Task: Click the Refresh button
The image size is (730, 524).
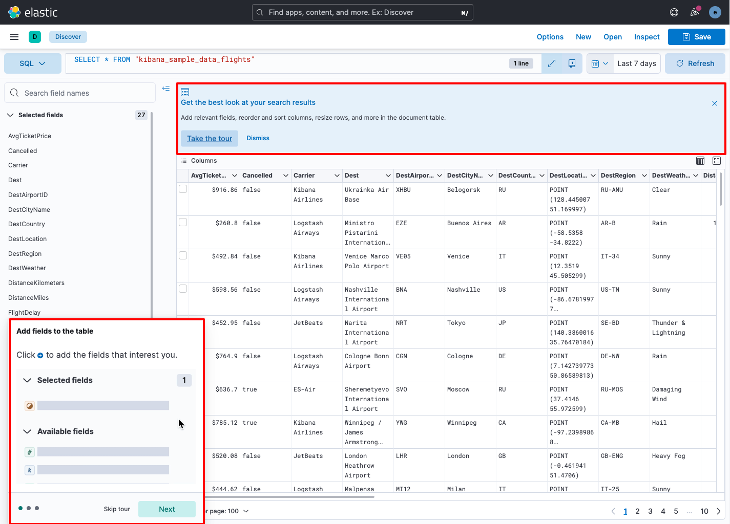Action: point(695,63)
